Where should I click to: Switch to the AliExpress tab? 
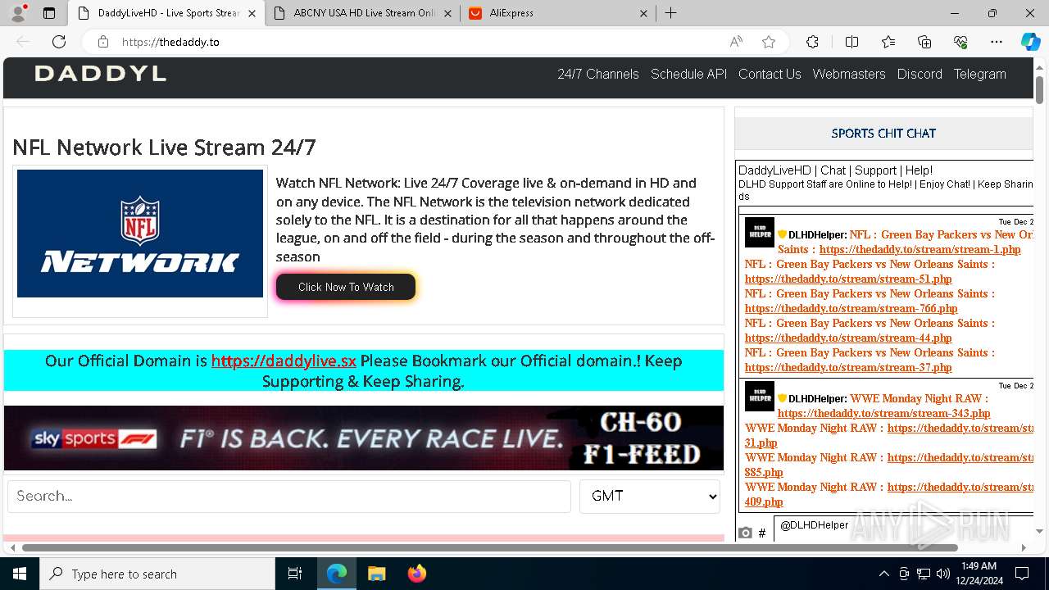click(559, 13)
